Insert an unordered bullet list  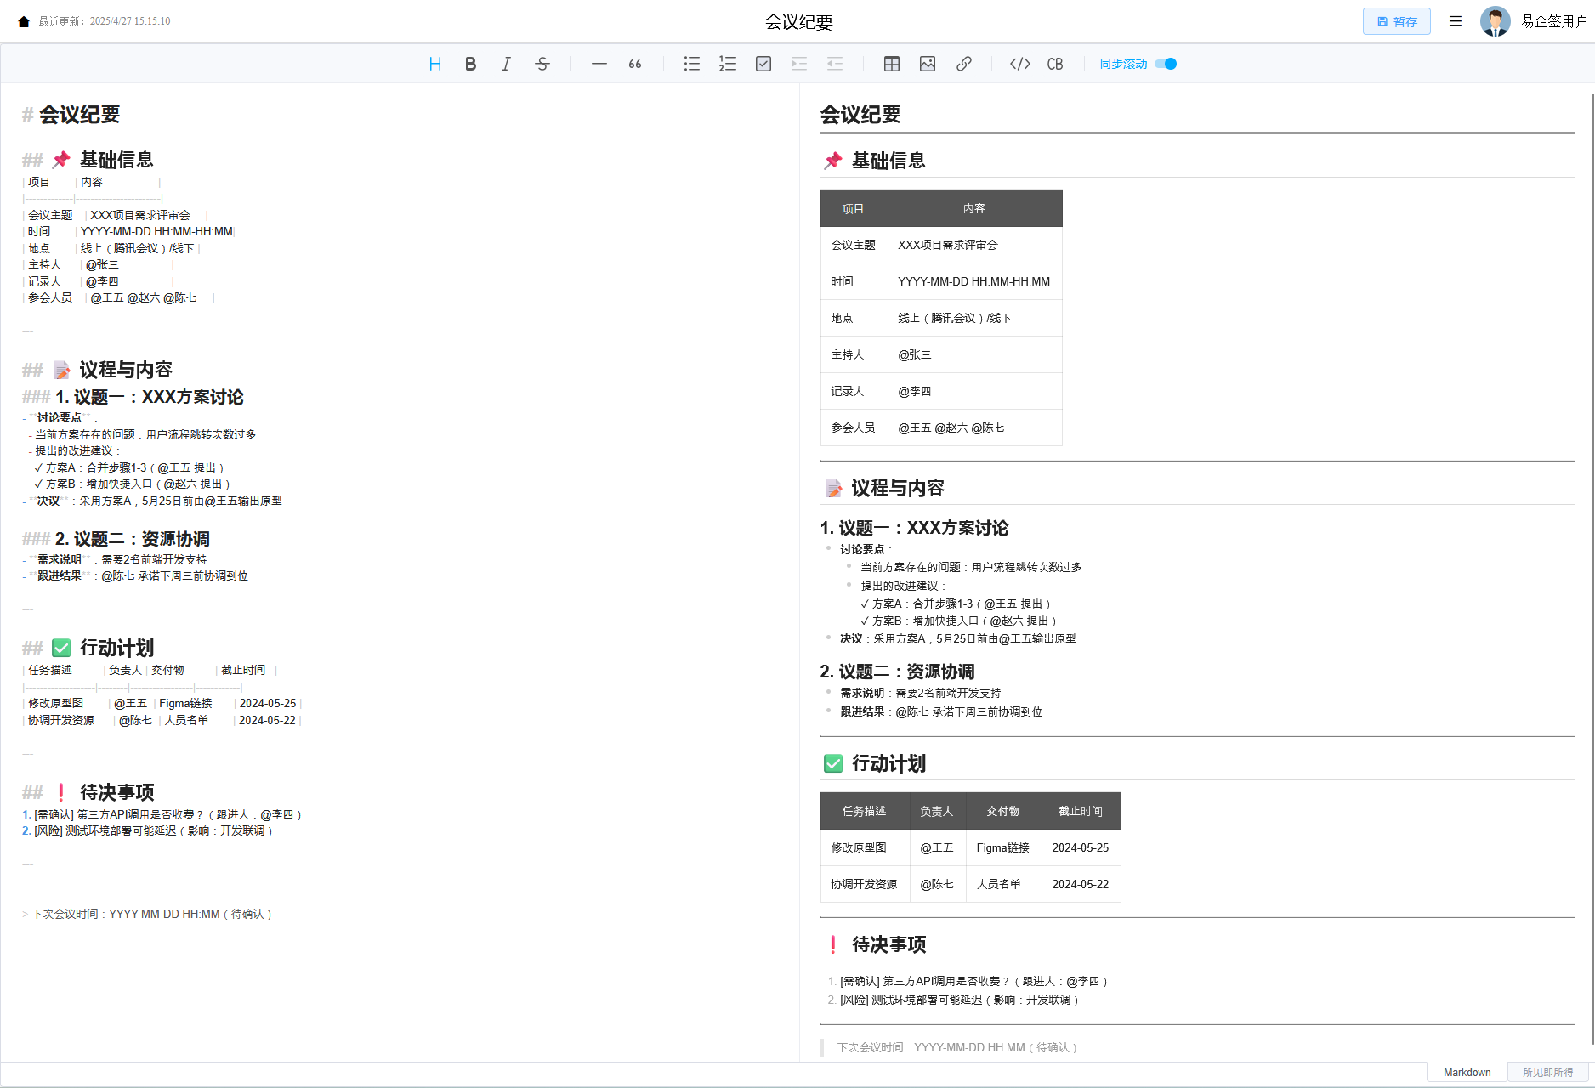point(692,64)
